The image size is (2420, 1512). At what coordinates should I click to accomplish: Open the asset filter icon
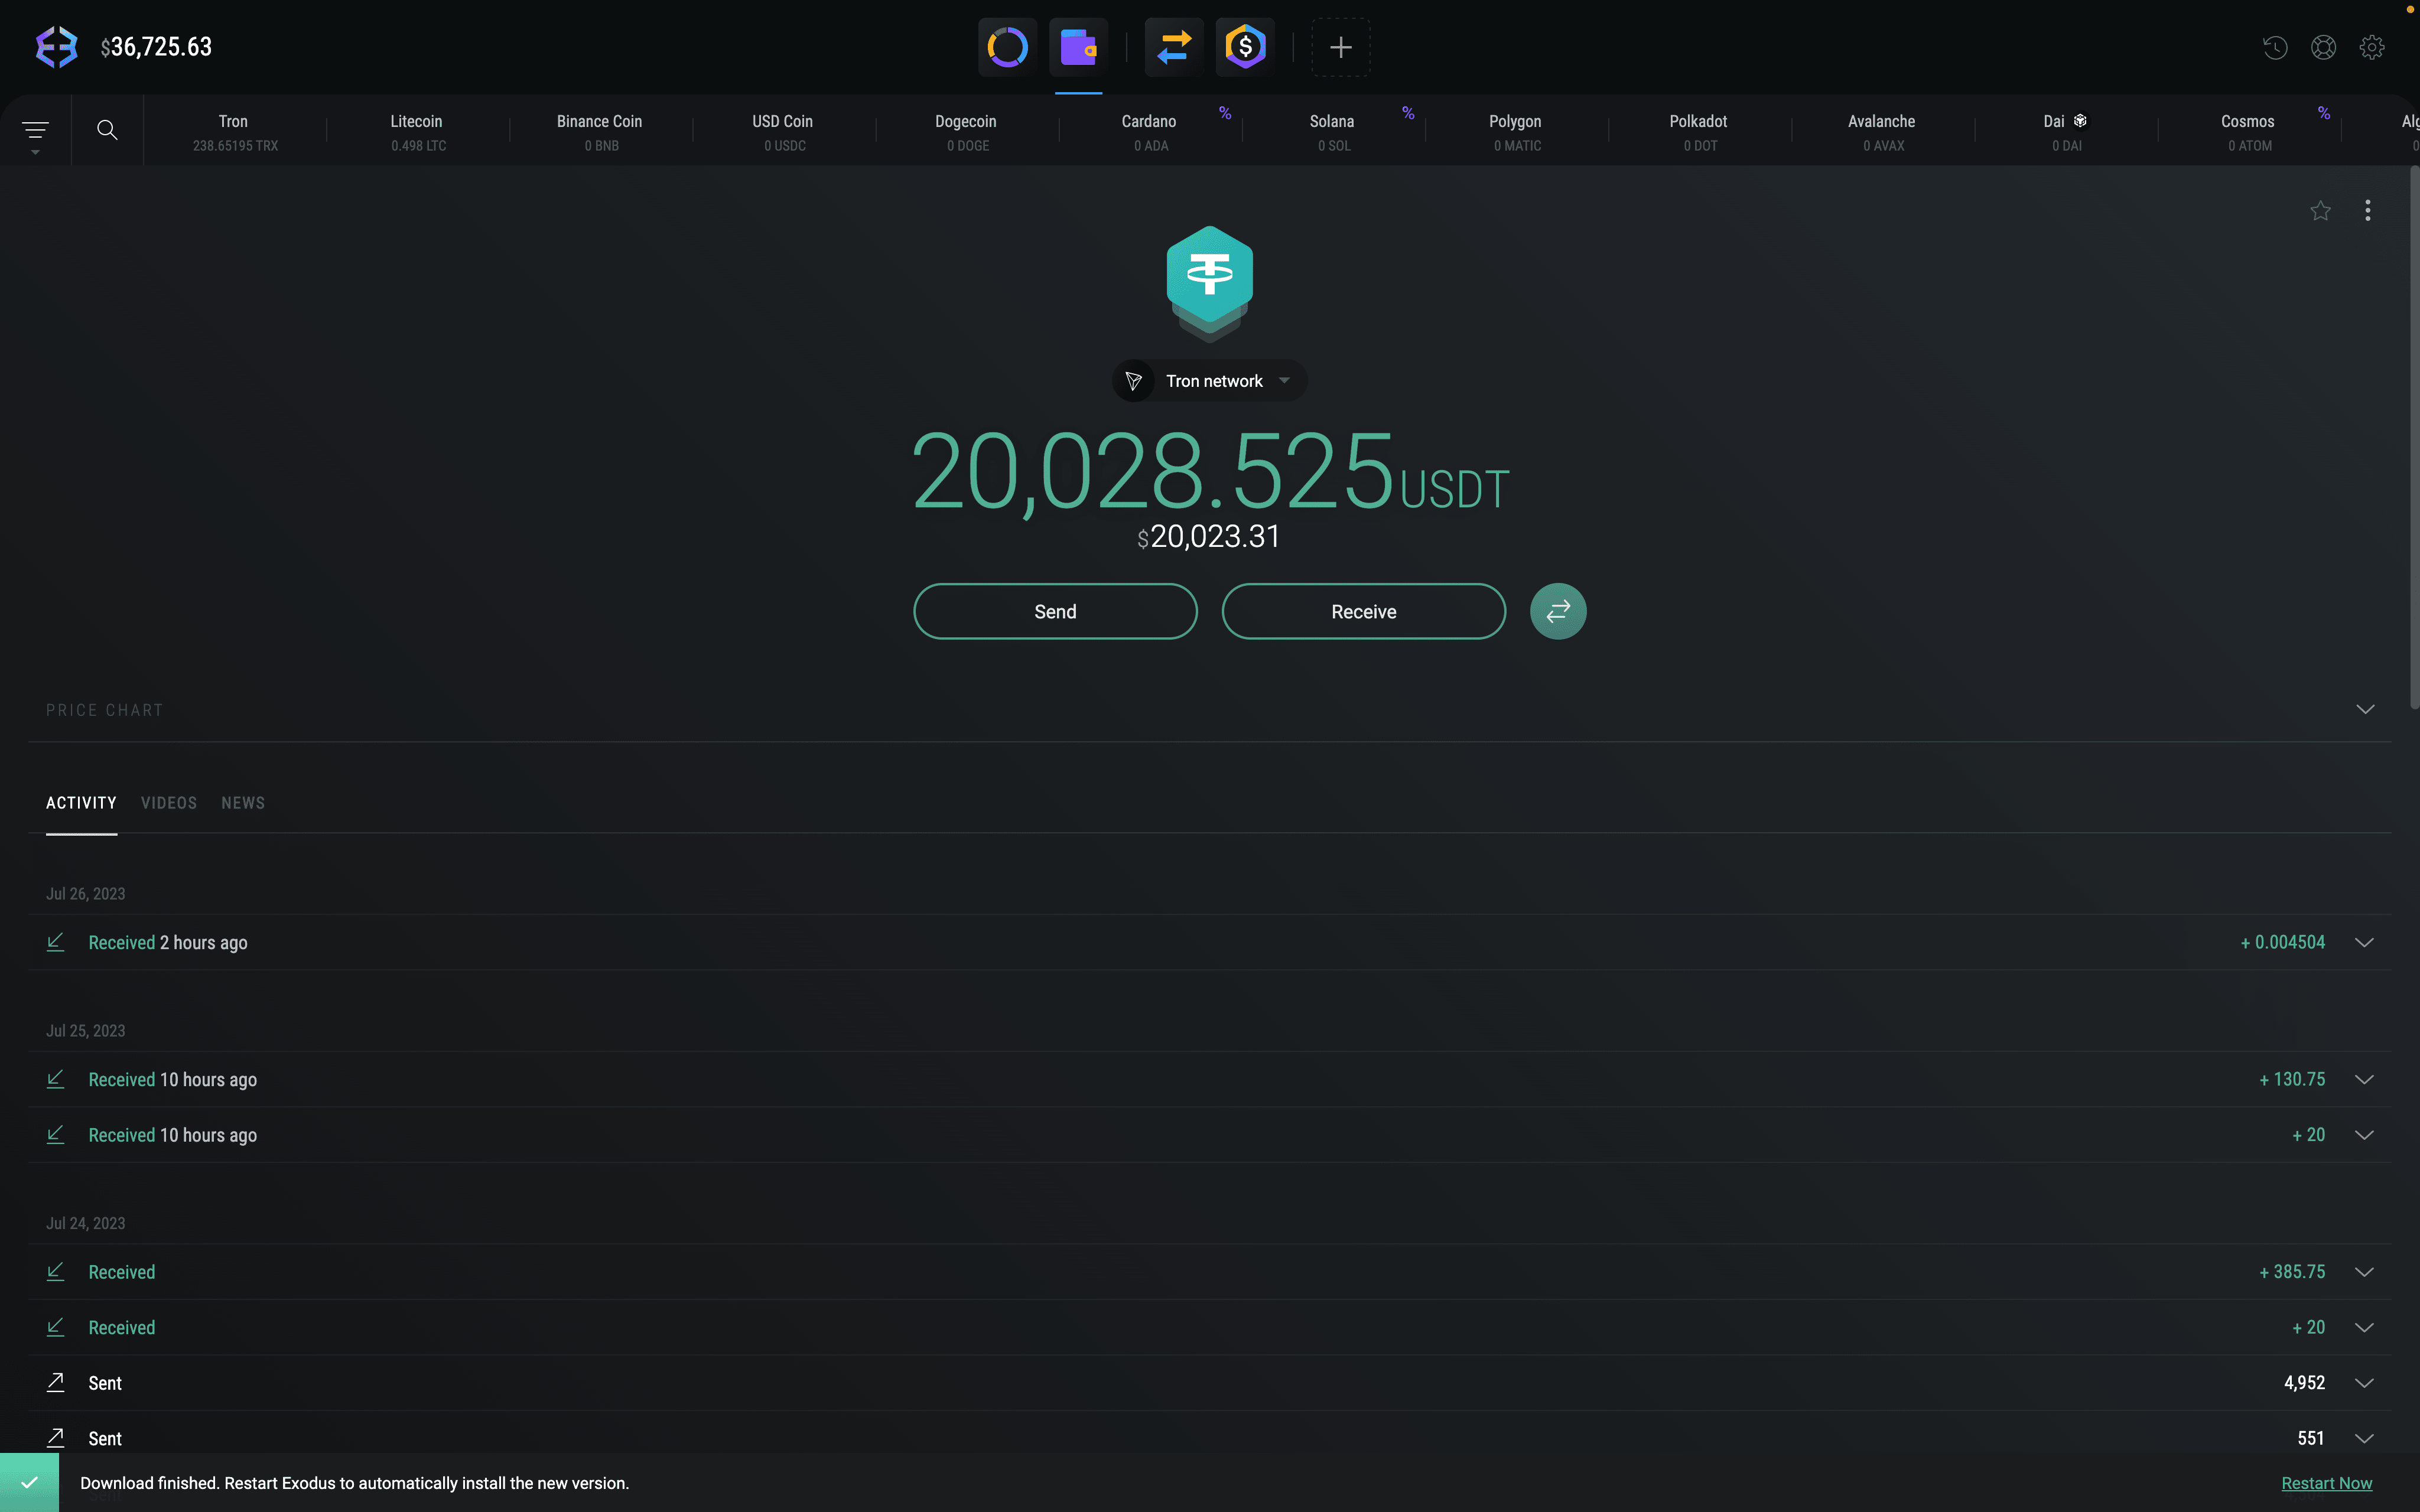[35, 131]
